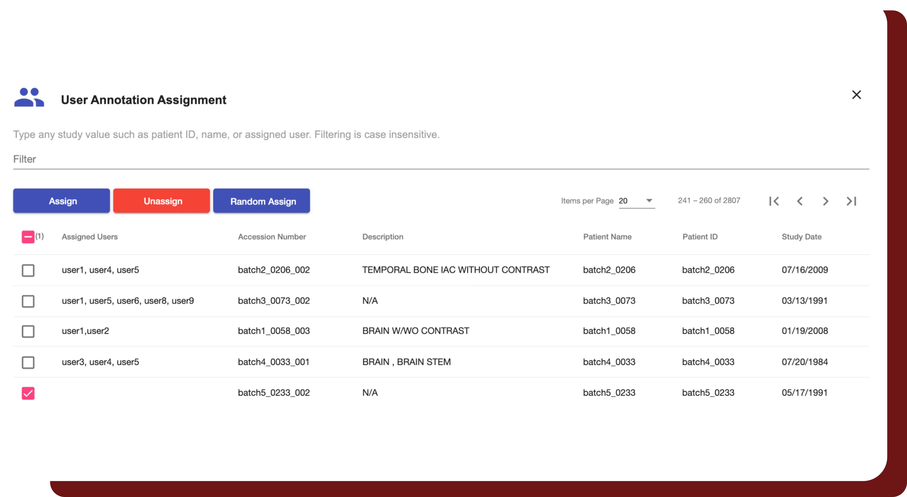The image size is (907, 497).
Task: Trigger Random Assign for selected studies
Action: coord(261,201)
